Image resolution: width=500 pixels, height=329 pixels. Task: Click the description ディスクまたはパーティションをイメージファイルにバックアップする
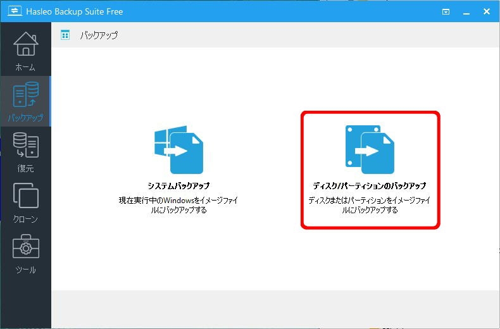tap(370, 205)
